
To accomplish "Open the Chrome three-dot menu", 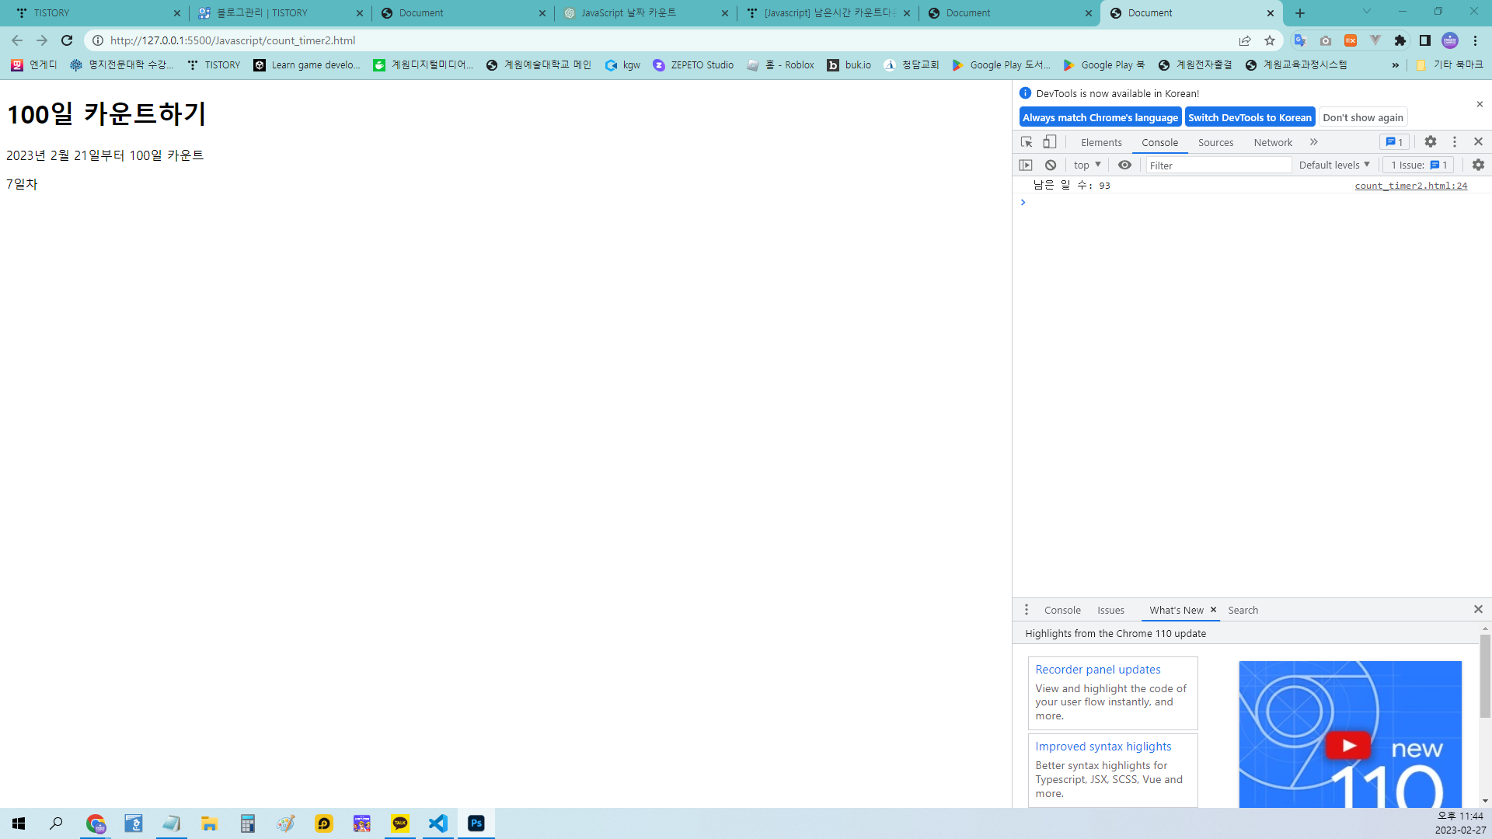I will (1475, 40).
